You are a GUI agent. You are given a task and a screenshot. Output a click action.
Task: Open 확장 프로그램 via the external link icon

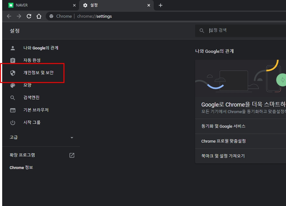pyautogui.click(x=71, y=155)
